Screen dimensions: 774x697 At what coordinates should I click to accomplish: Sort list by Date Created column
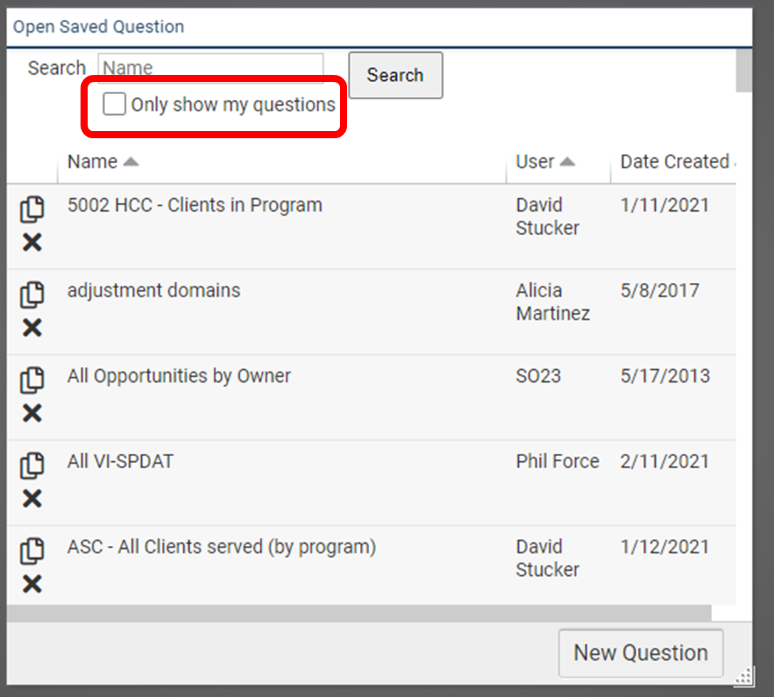coord(675,161)
